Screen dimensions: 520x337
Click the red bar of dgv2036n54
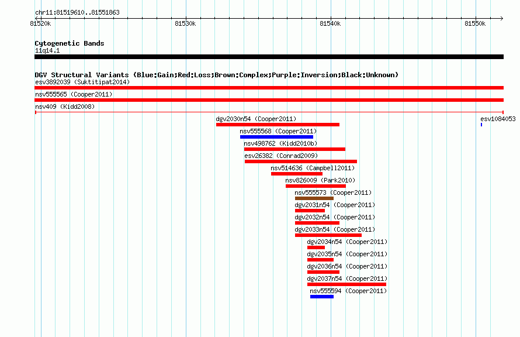click(323, 272)
